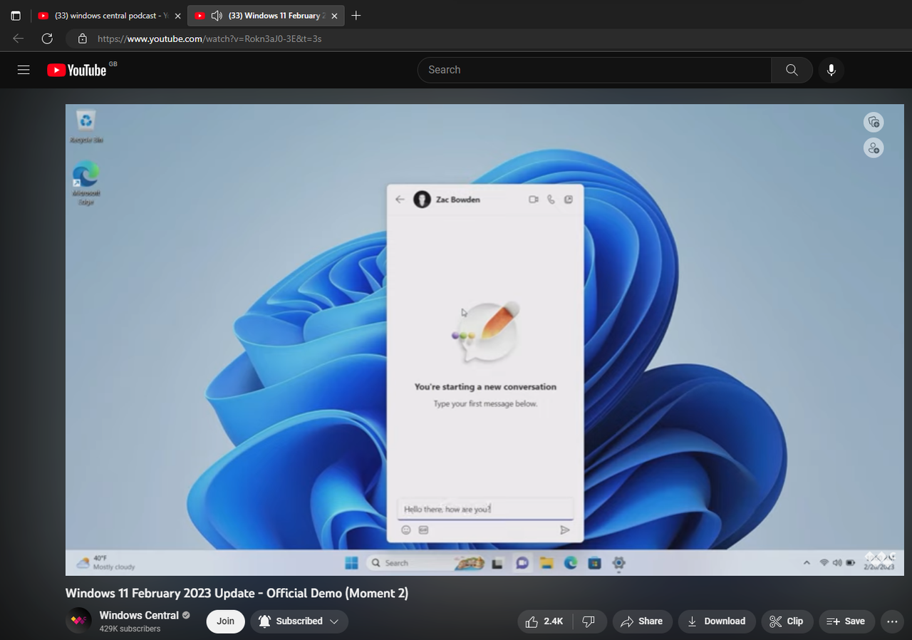Share the video

click(x=642, y=621)
